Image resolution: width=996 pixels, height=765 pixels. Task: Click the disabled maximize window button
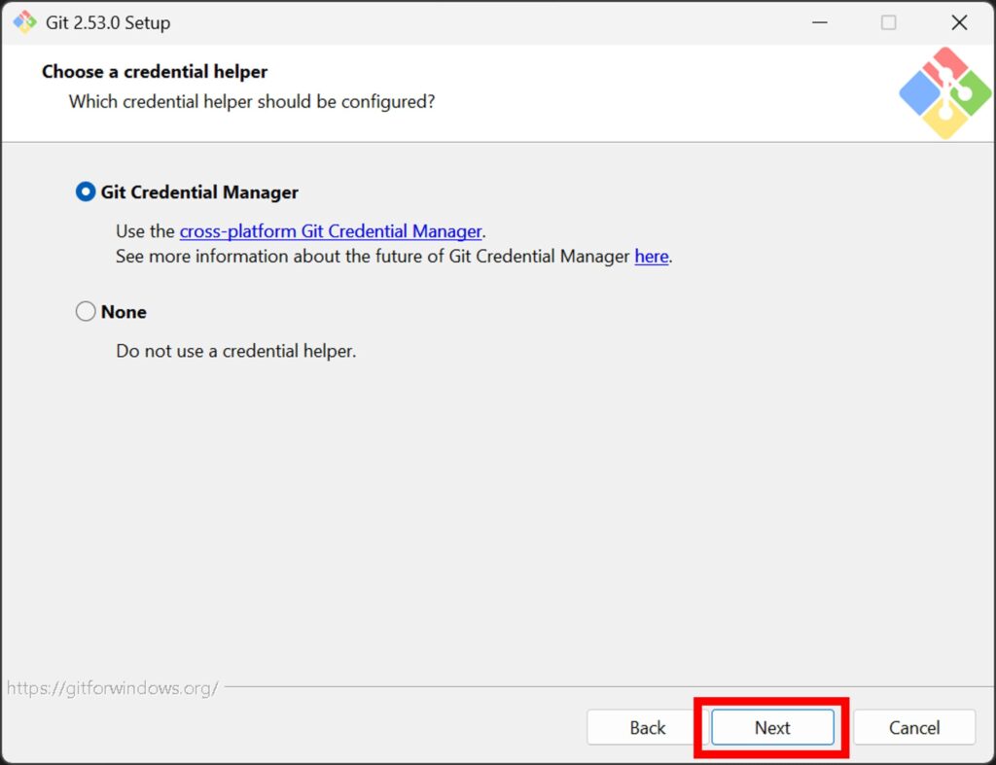point(888,22)
